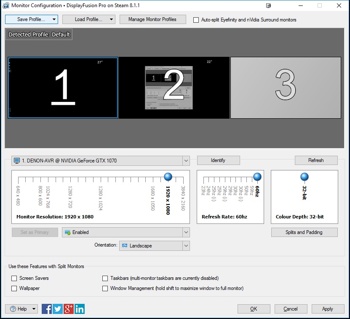Click the Refresh button
This screenshot has width=350, height=319.
click(316, 160)
